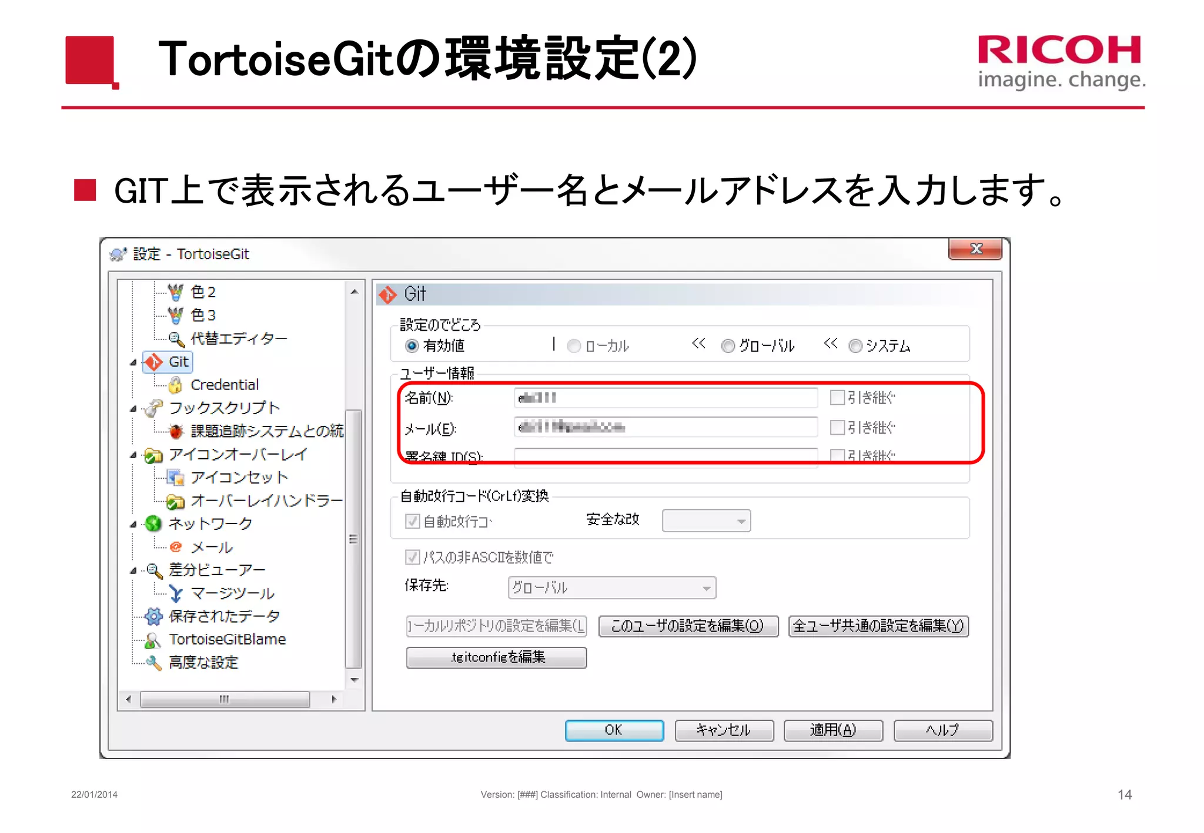Click the TortoiseGit turtle title bar icon
This screenshot has width=1204, height=833.
click(118, 254)
